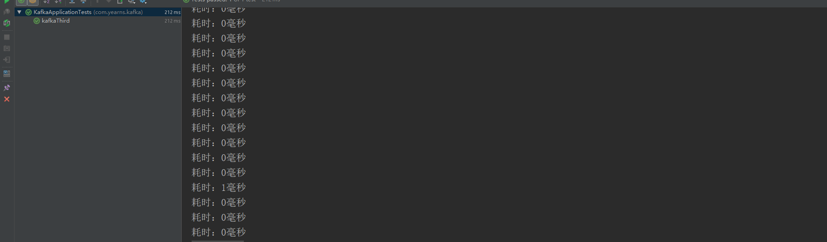Click Expand All tests icon
The image size is (827, 242).
pyautogui.click(x=72, y=2)
